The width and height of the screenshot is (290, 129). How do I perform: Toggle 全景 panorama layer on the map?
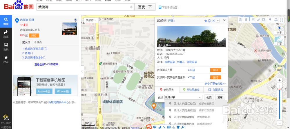pyautogui.click(x=279, y=30)
